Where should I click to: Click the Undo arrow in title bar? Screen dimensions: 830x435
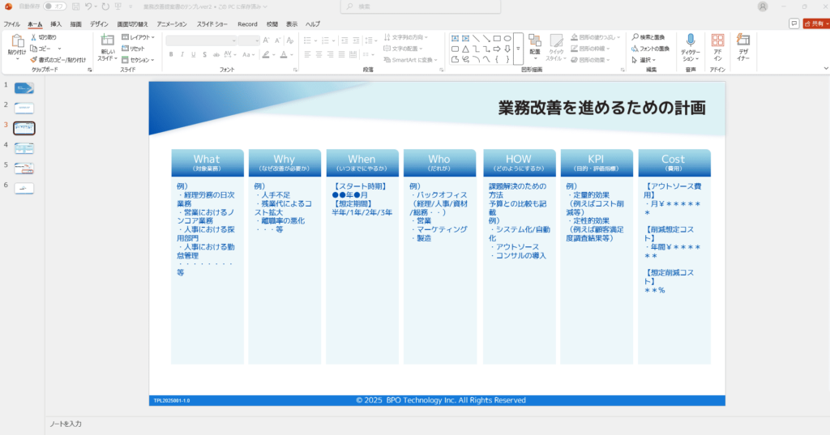pyautogui.click(x=88, y=6)
